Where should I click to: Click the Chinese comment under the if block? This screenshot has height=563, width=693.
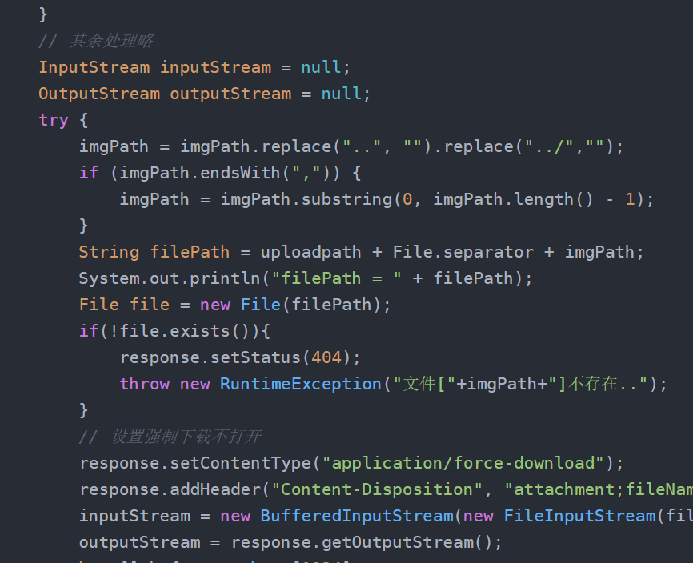(170, 437)
